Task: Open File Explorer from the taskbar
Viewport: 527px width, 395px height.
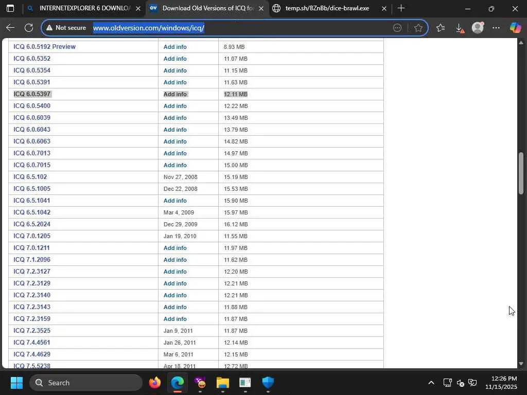Action: 222,383
